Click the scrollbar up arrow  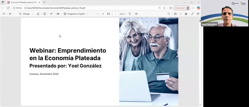coord(200,18)
